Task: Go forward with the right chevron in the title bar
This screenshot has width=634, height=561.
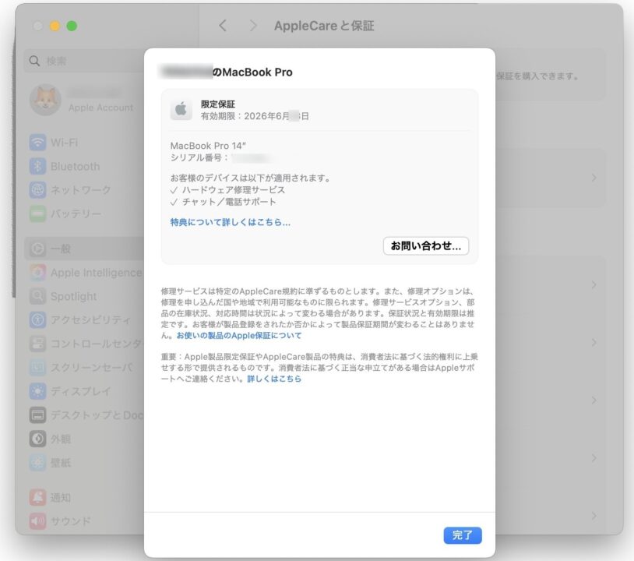Action: [x=253, y=26]
